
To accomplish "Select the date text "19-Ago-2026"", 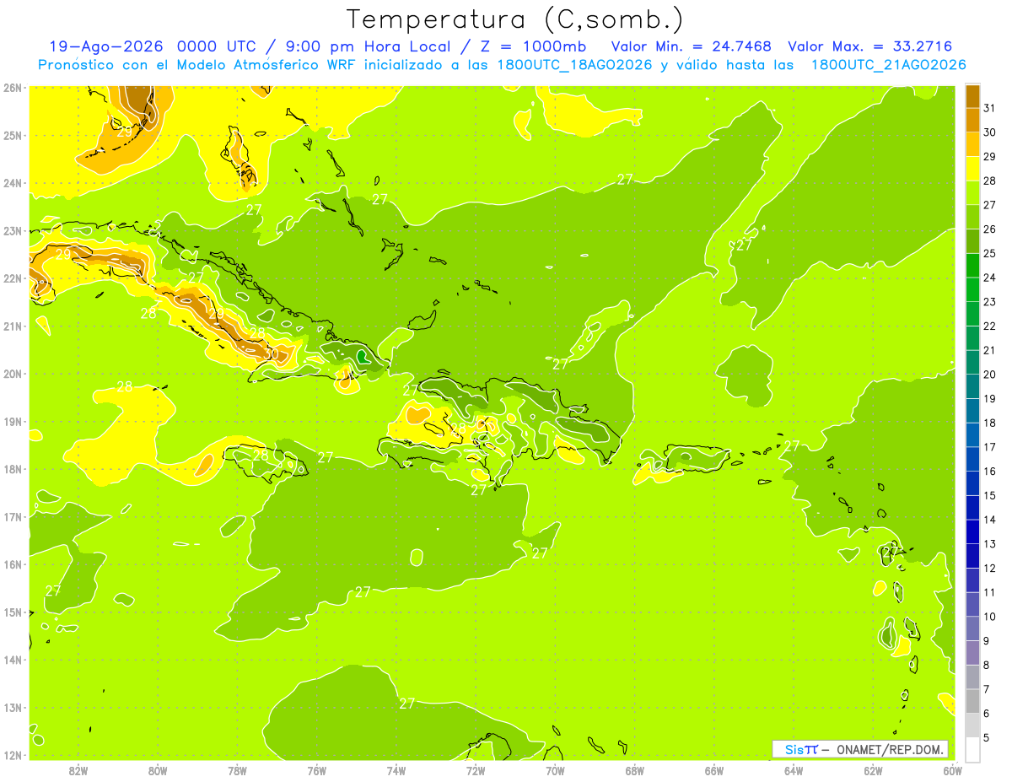I will (106, 46).
